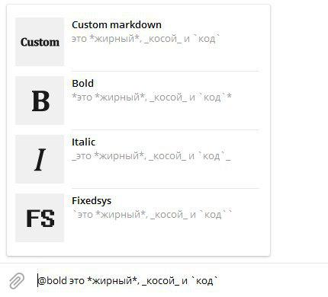Choose the Bold result title
The height and width of the screenshot is (297, 328).
[x=82, y=83]
